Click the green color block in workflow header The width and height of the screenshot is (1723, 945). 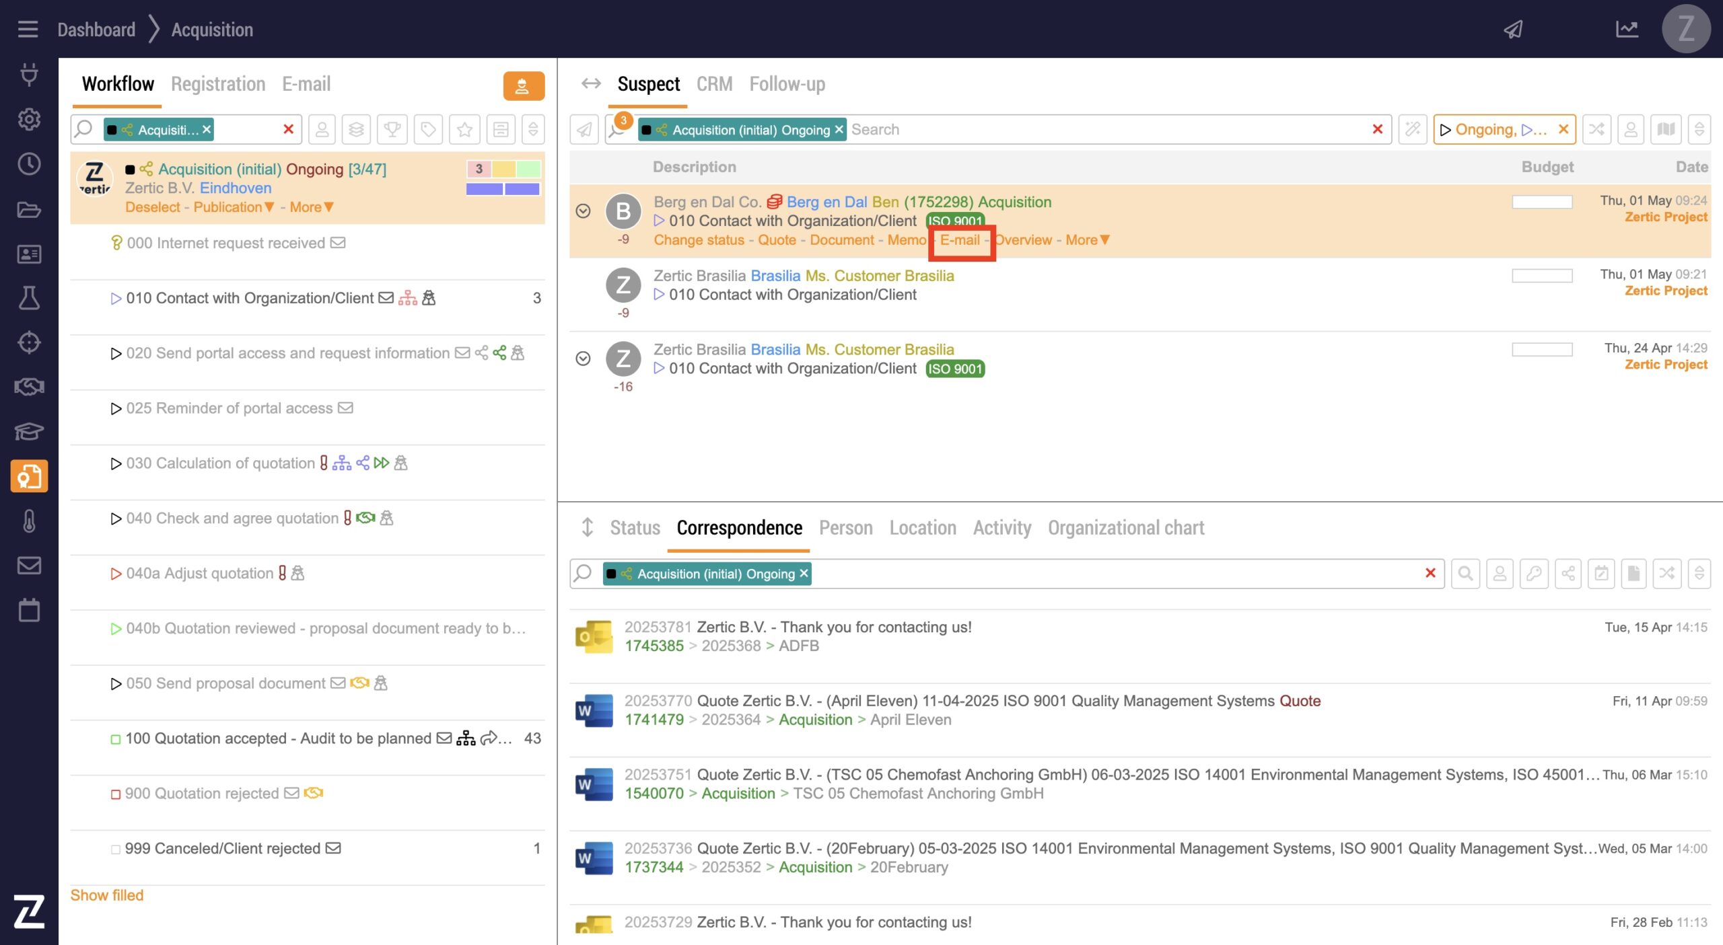coord(528,169)
